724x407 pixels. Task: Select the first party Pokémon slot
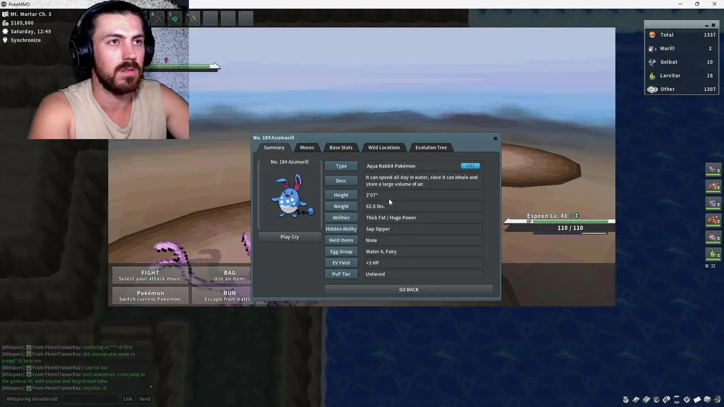click(x=713, y=169)
